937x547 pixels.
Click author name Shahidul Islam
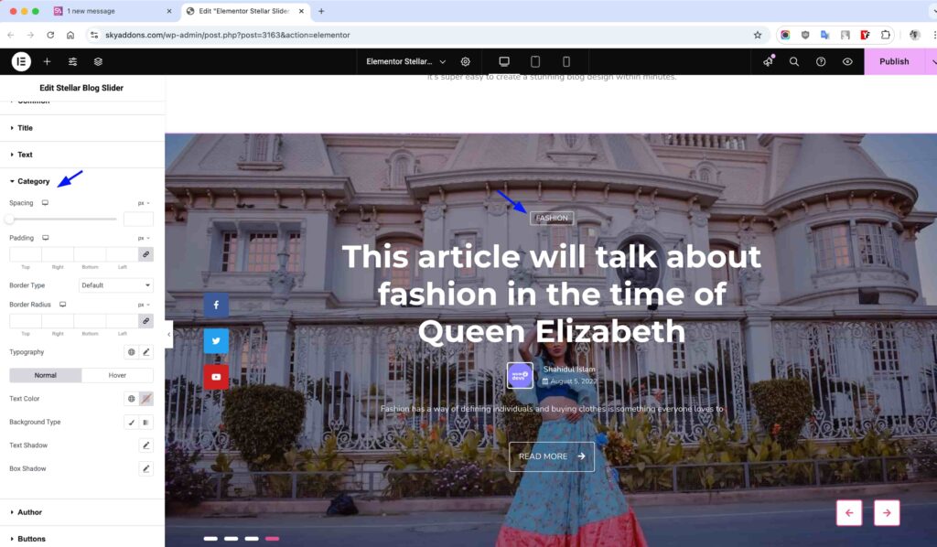coord(569,369)
